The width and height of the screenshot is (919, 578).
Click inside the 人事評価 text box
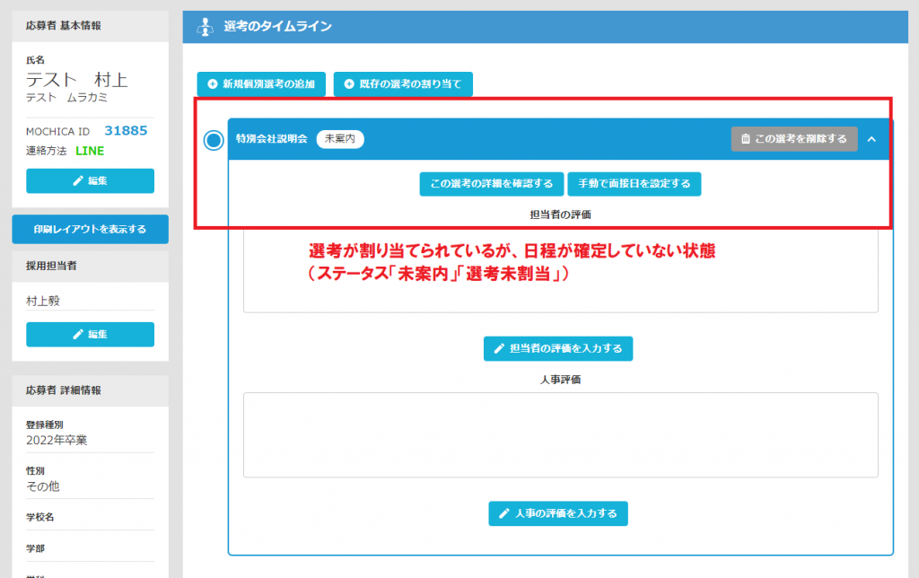pos(560,434)
